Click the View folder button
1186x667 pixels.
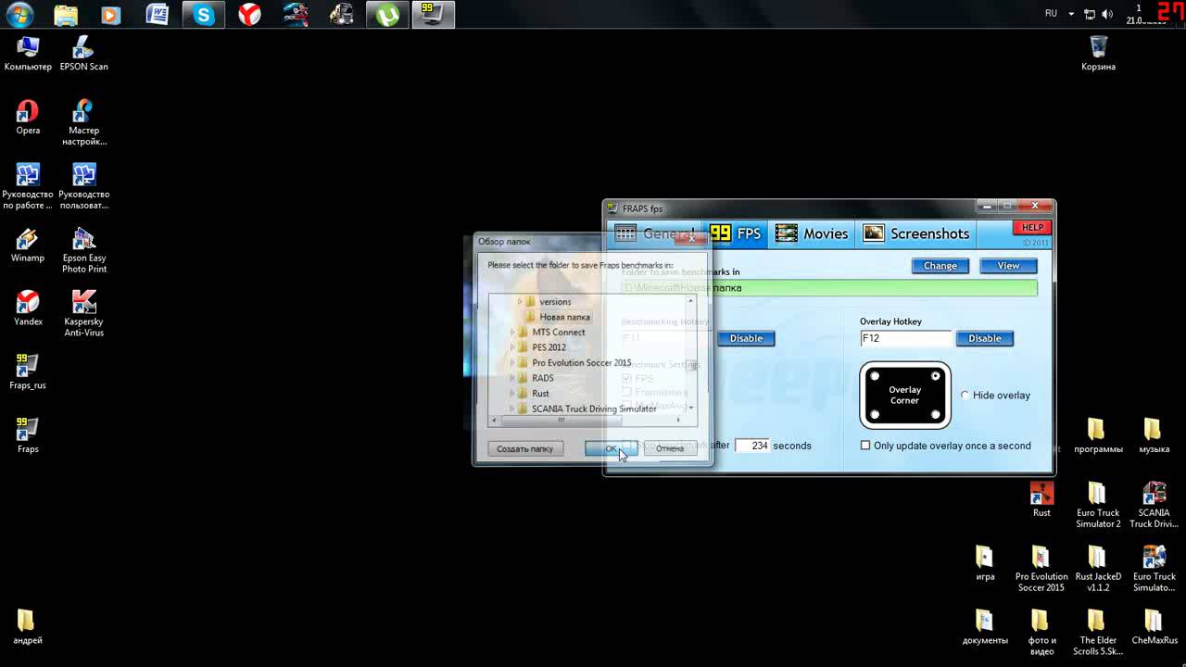click(1008, 266)
